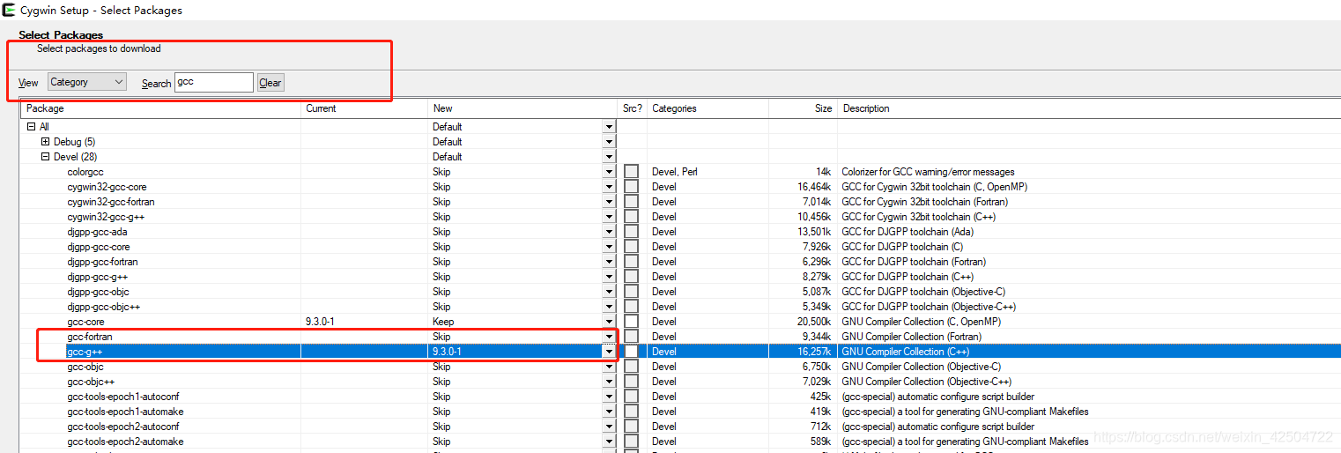Viewport: 1341px width, 453px height.
Task: Open version dropdown for gcc-fortran
Action: coord(609,337)
